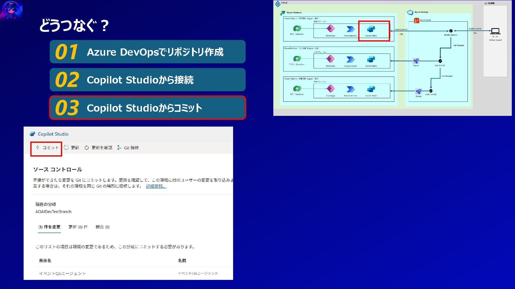The image size is (515, 289).
Task: Click the Pipeline icon left of test branch
Action: 416,61
